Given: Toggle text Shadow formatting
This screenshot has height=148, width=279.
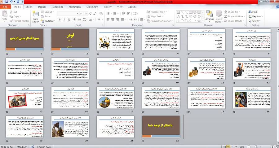Looking at the screenshot, I should (74, 20).
